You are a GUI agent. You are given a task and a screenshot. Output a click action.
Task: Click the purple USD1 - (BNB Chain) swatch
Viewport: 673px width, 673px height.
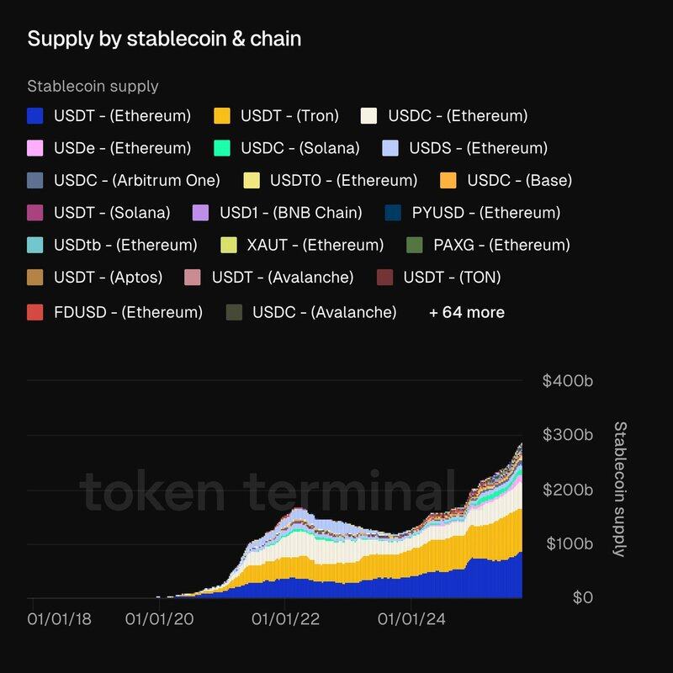click(x=201, y=213)
